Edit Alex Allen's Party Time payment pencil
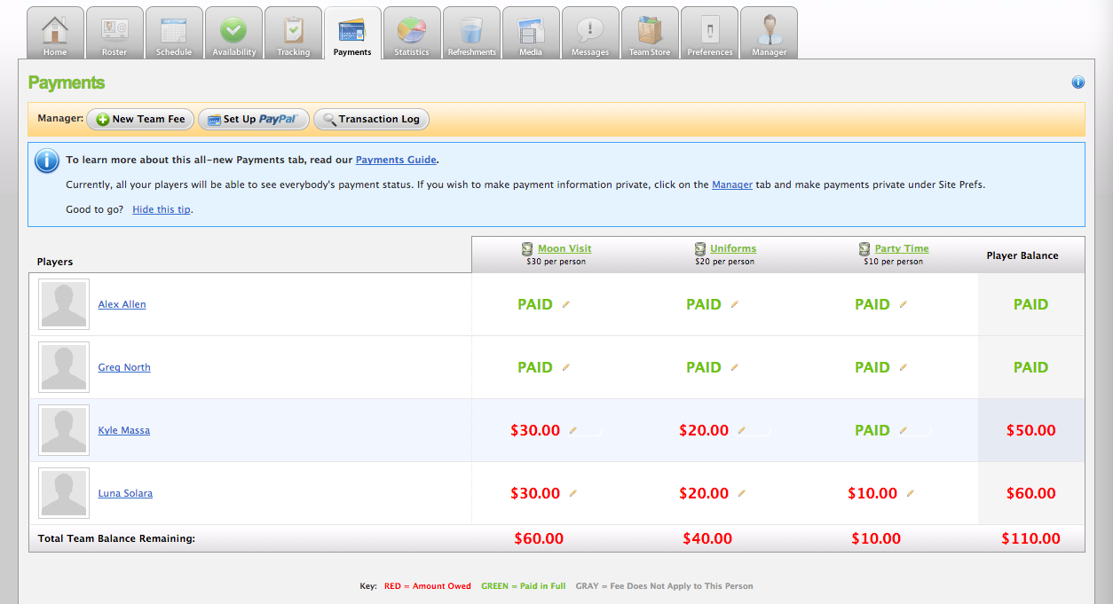Screen dimensions: 1113x604 904,304
